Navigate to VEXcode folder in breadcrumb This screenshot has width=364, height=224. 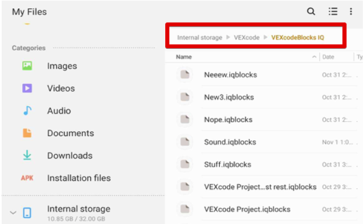point(246,37)
